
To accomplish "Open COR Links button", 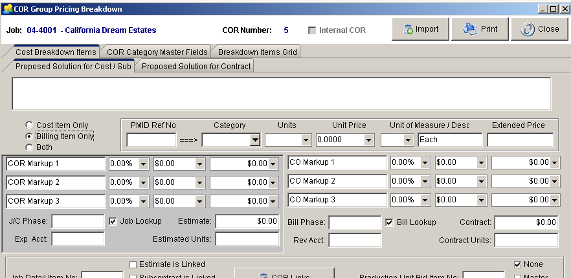I will [x=284, y=273].
